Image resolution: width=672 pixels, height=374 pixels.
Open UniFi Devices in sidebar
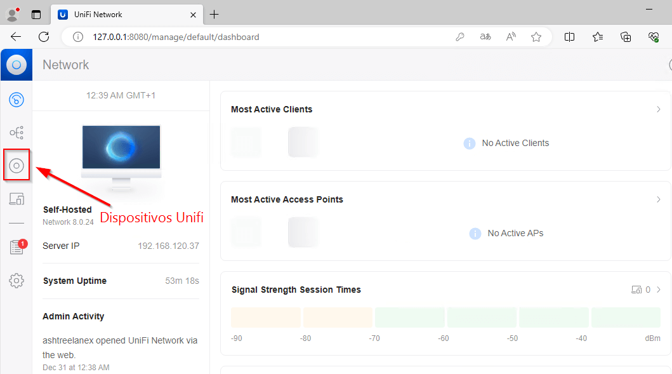[16, 166]
